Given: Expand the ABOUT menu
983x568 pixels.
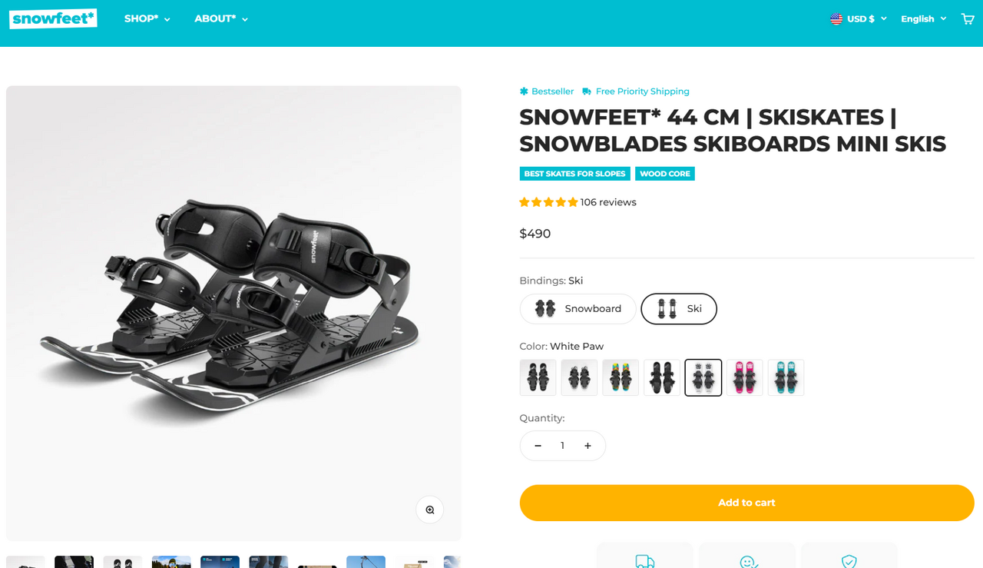Looking at the screenshot, I should click(221, 19).
